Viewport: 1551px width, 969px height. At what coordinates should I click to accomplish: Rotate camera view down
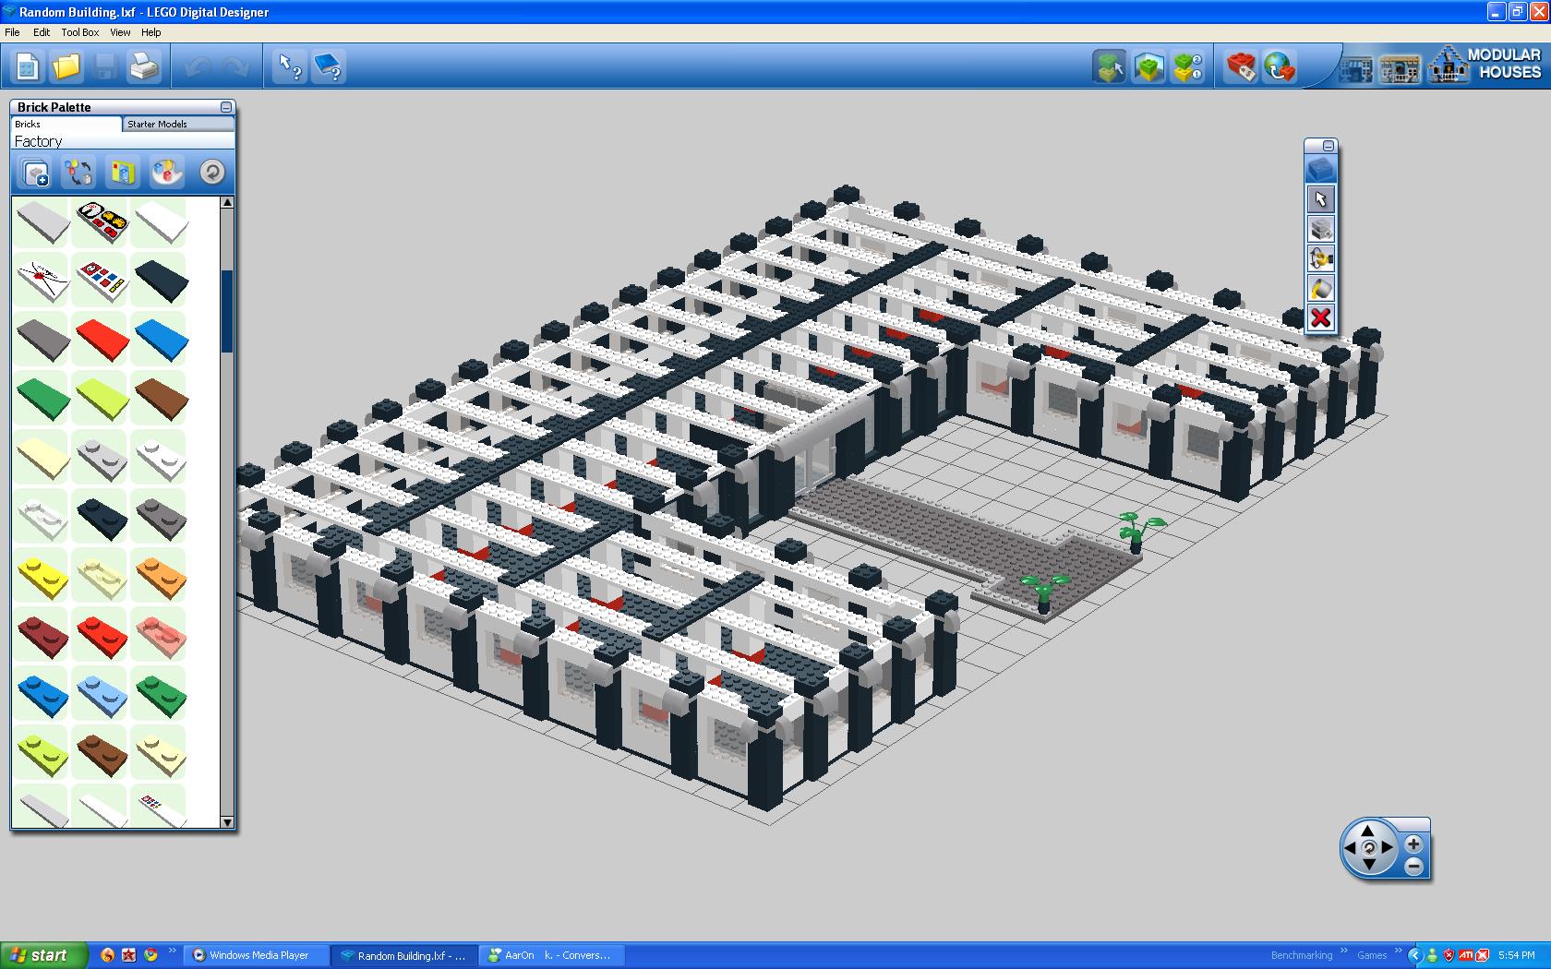(1368, 866)
